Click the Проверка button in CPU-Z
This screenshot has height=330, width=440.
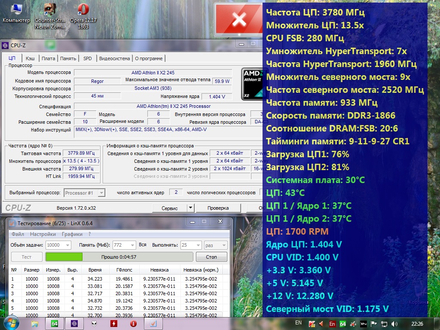(218, 208)
